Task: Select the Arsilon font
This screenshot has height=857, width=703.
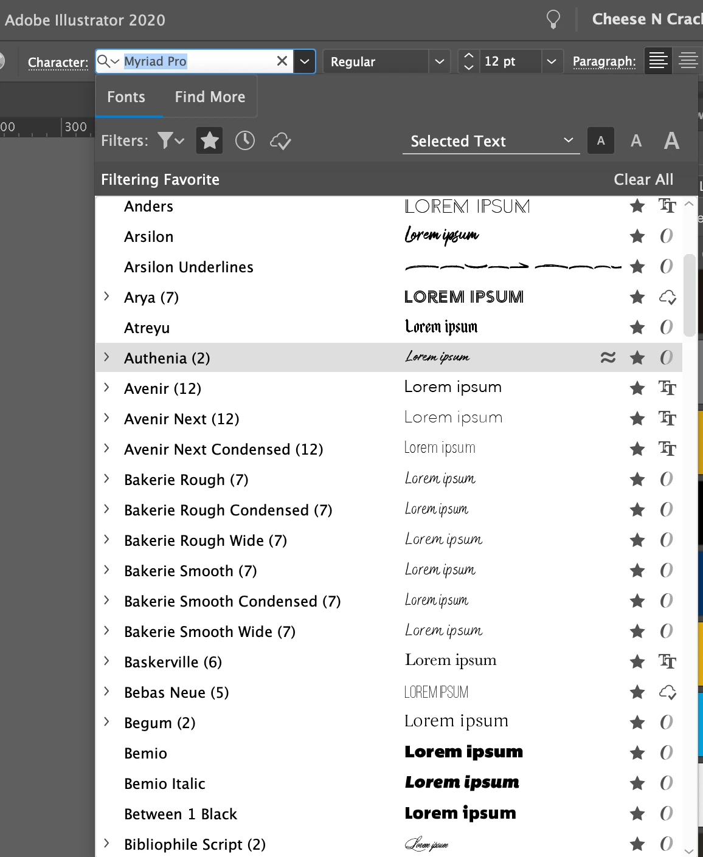Action: [389, 236]
